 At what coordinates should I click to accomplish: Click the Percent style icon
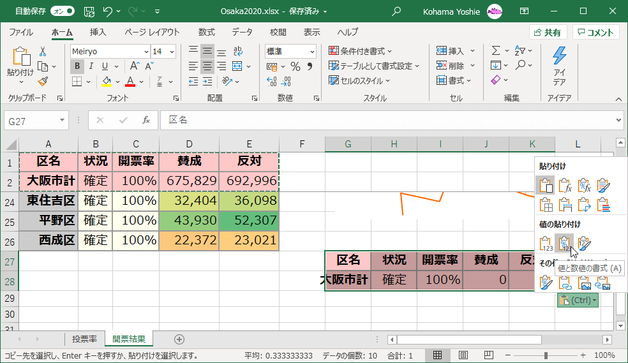tap(295, 66)
